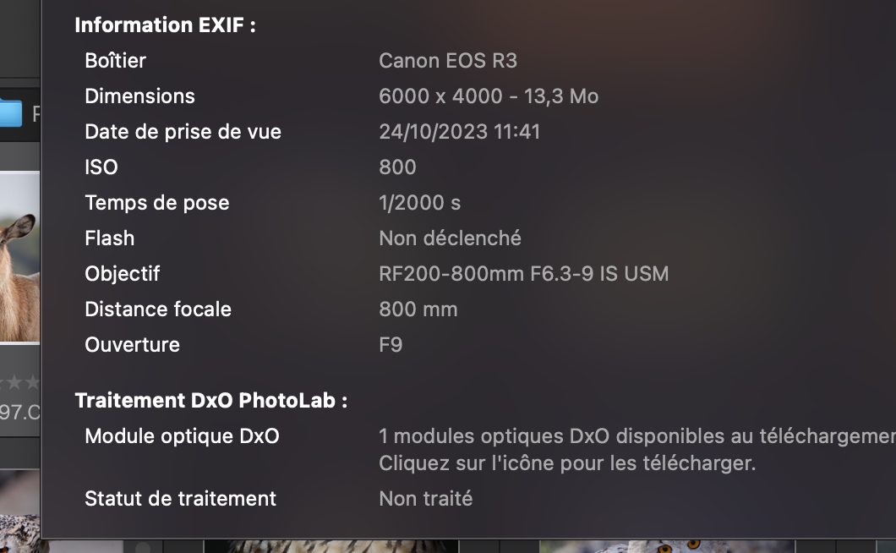
Task: Click the Non traité processing status
Action: 425,499
